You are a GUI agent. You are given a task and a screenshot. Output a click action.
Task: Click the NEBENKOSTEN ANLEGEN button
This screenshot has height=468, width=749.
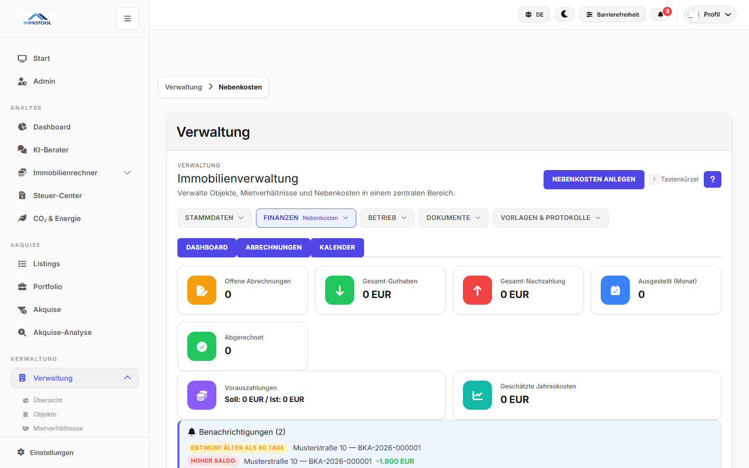click(593, 179)
